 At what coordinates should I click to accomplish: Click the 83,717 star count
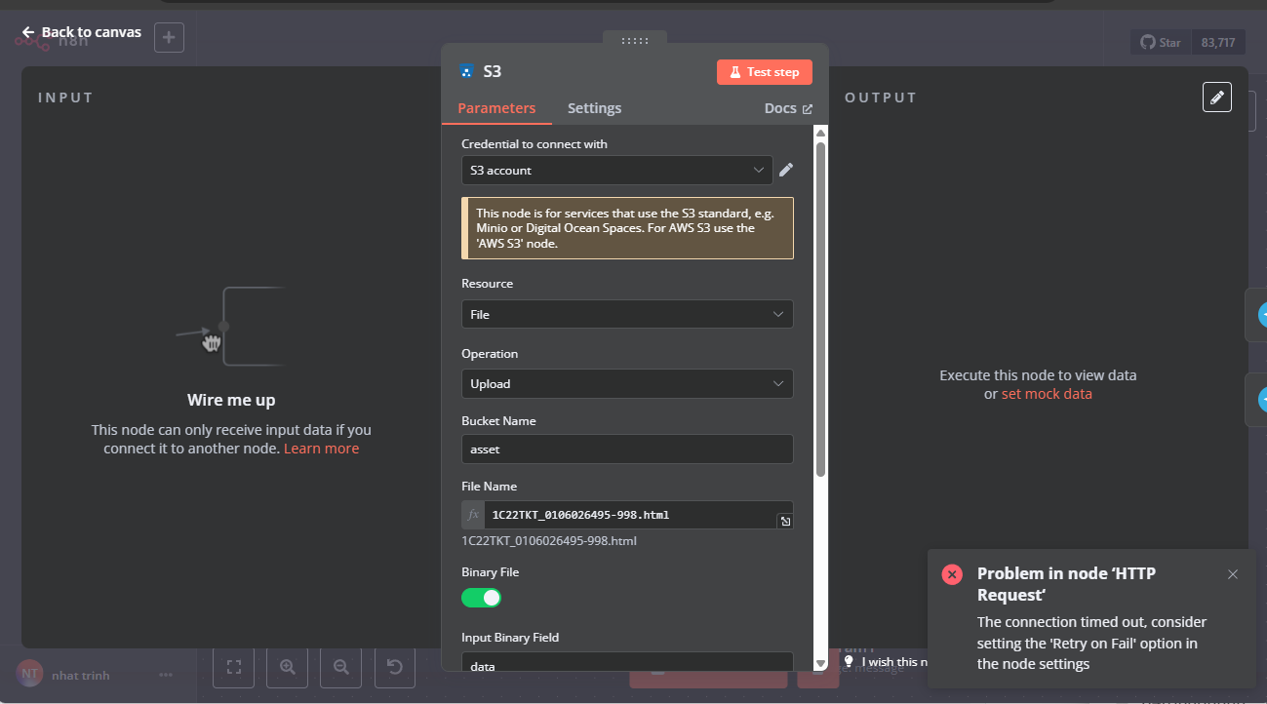click(x=1218, y=42)
